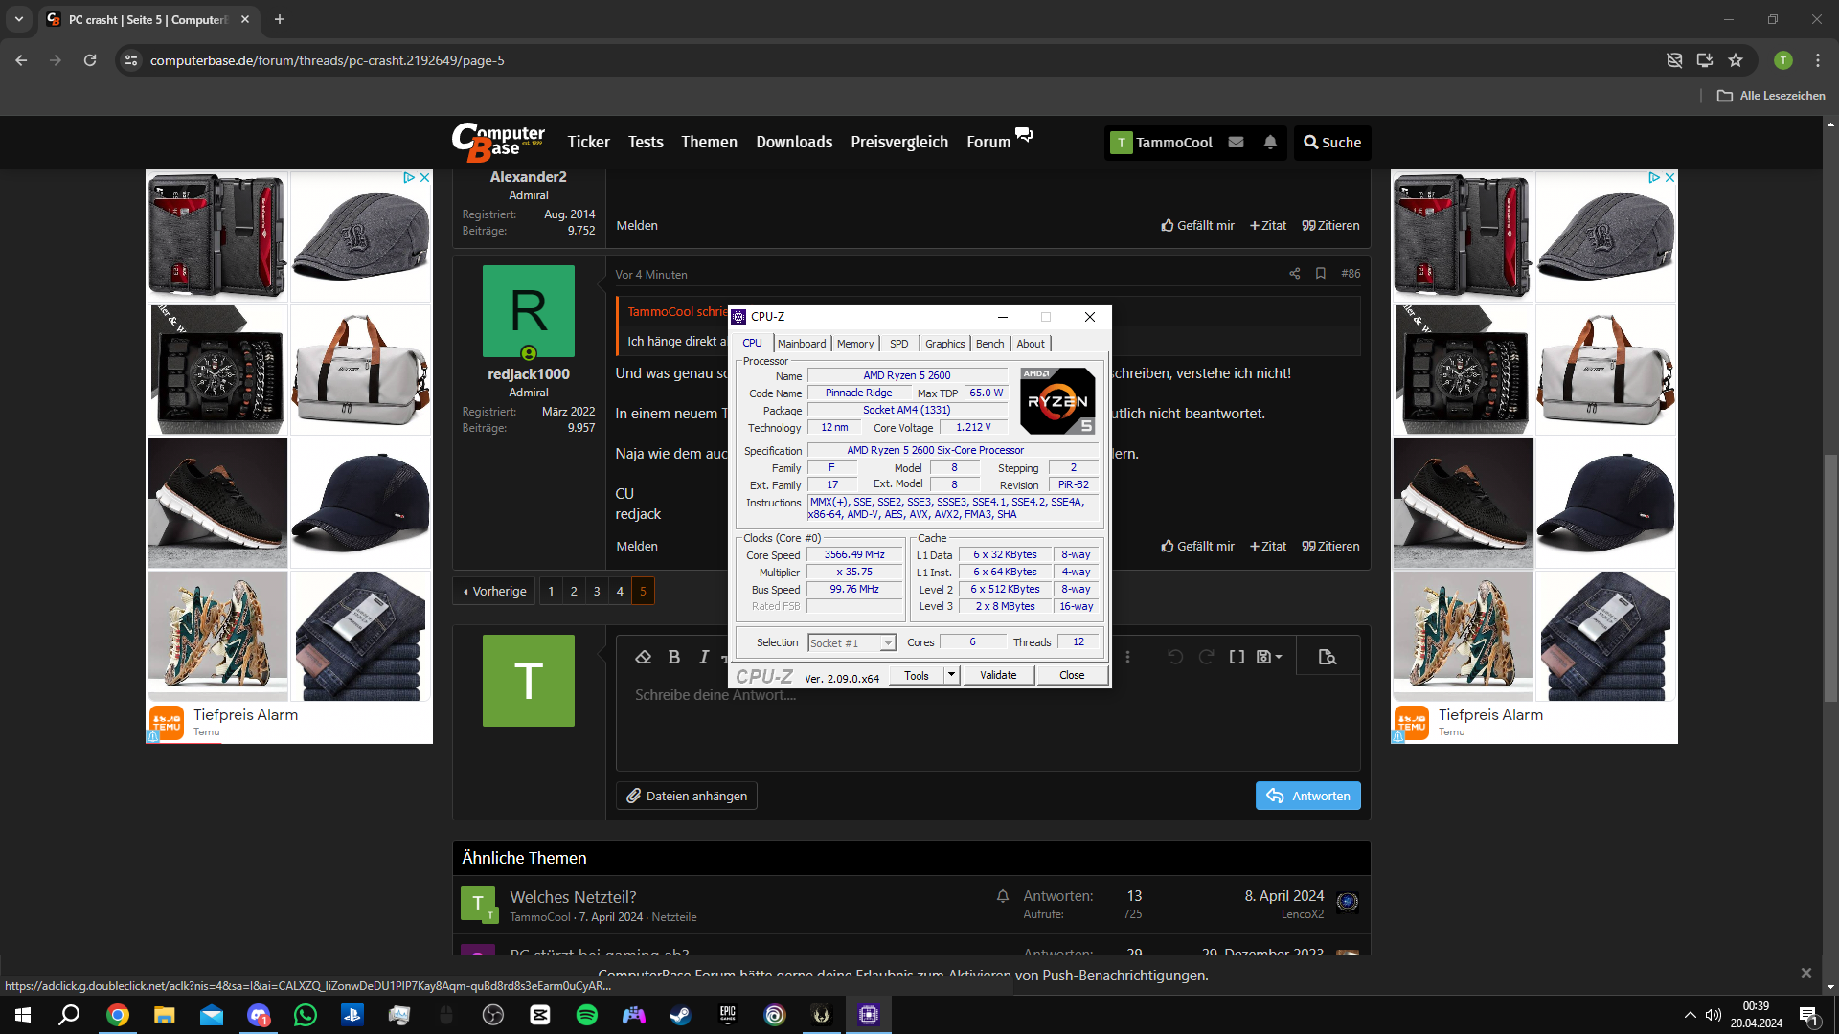
Task: Click the share icon on post #86
Action: 1295,274
